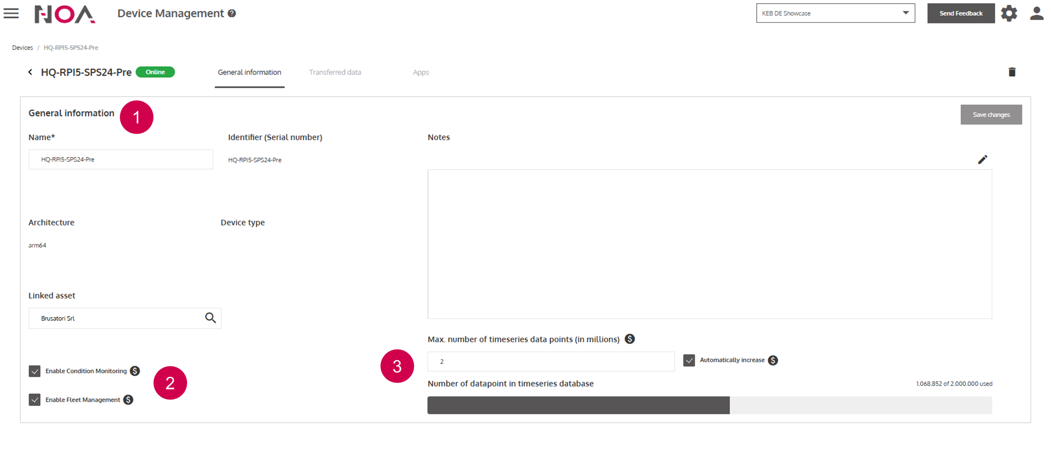Viewport: 1051px width, 449px height.
Task: Click the timeseries datapoint usage bar
Action: 709,405
